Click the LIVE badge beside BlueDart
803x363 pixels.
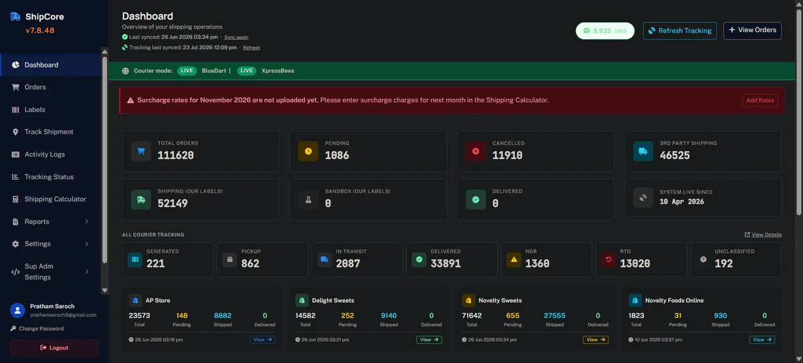coord(187,71)
